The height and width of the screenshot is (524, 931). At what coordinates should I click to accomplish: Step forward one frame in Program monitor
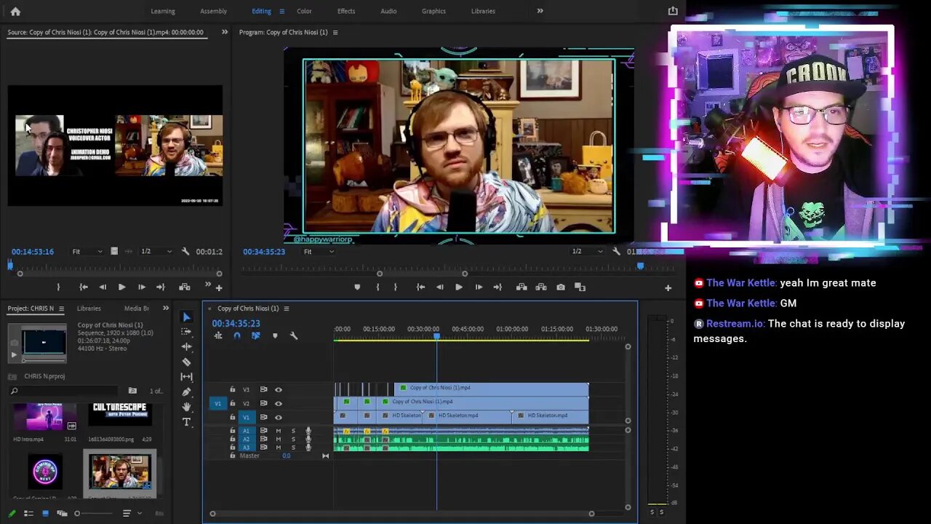[x=479, y=287]
